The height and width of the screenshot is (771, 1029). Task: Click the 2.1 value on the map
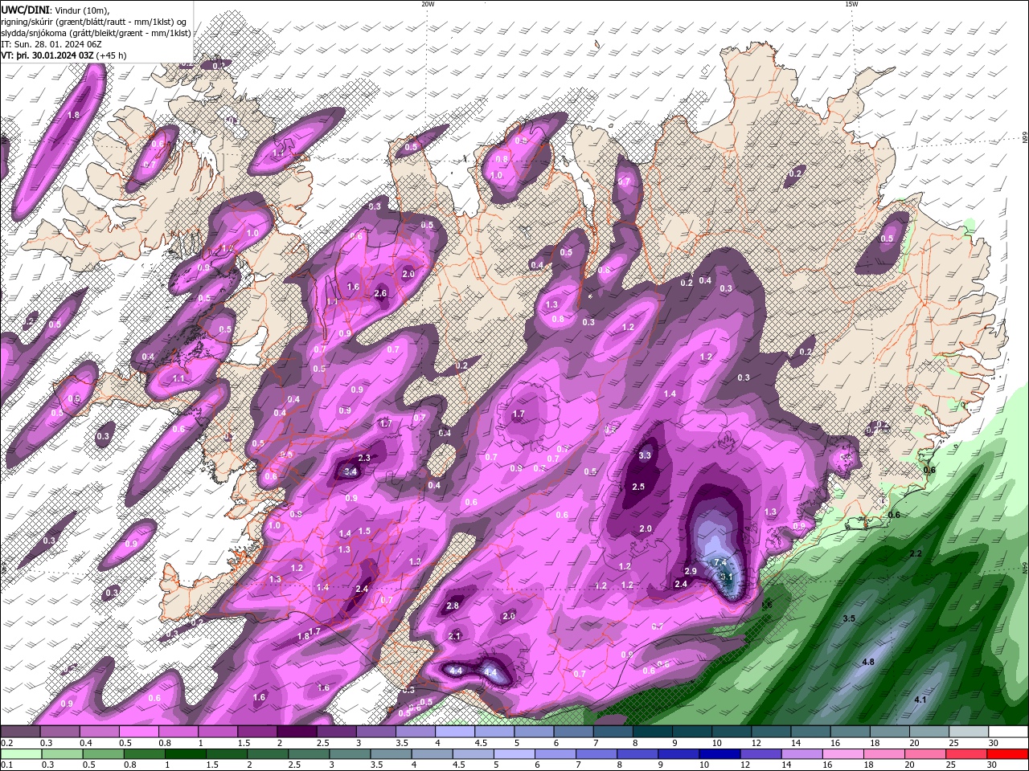point(455,636)
